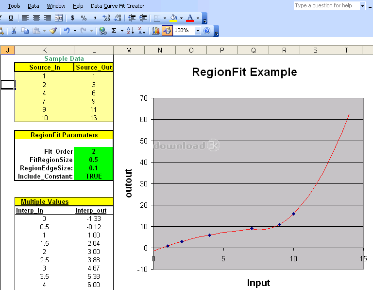Click Increase Decimal icon
Viewport: 373px width, 290px height.
pyautogui.click(x=106, y=18)
